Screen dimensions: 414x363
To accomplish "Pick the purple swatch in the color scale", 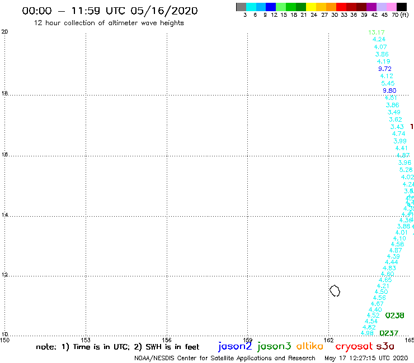I will 371,7.
